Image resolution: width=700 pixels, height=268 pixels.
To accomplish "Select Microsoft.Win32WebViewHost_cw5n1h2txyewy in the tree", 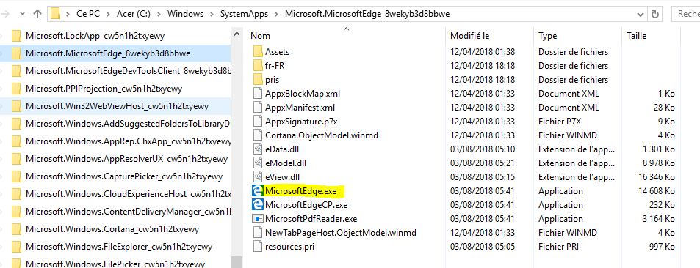I will click(117, 106).
